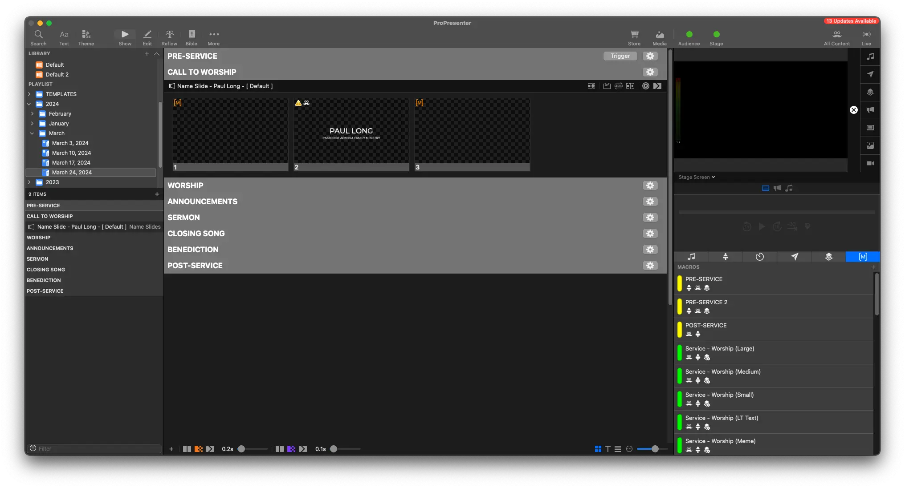
Task: Select the grid view icon
Action: (598, 449)
